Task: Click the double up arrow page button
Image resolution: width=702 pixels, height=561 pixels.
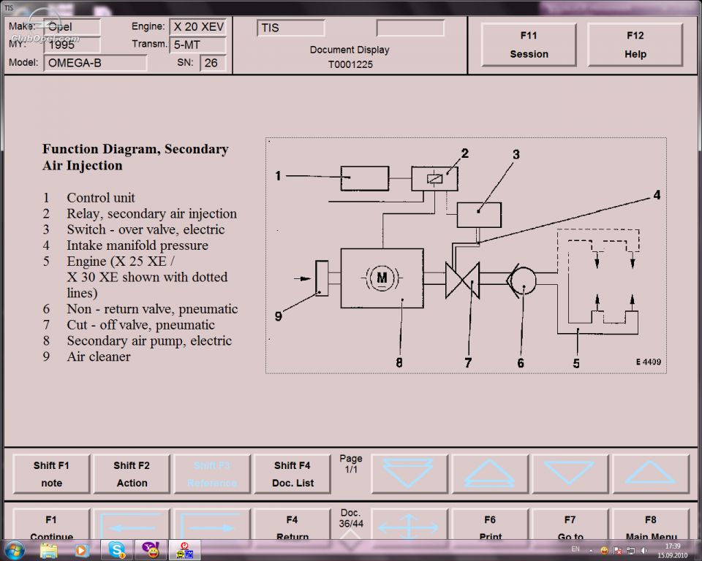Action: click(490, 474)
